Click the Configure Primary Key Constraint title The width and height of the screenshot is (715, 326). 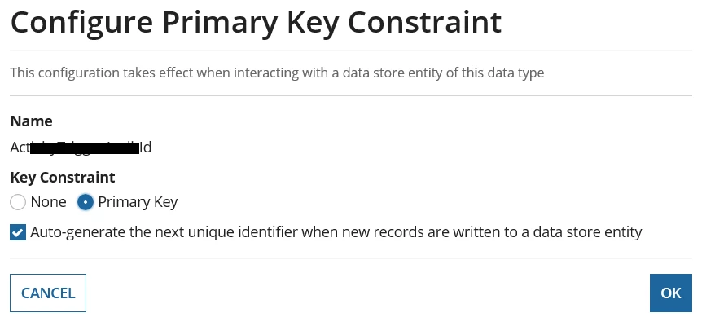tap(256, 22)
